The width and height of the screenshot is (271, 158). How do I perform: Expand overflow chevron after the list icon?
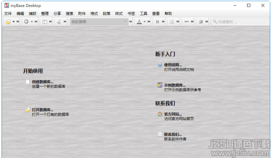pos(178,22)
